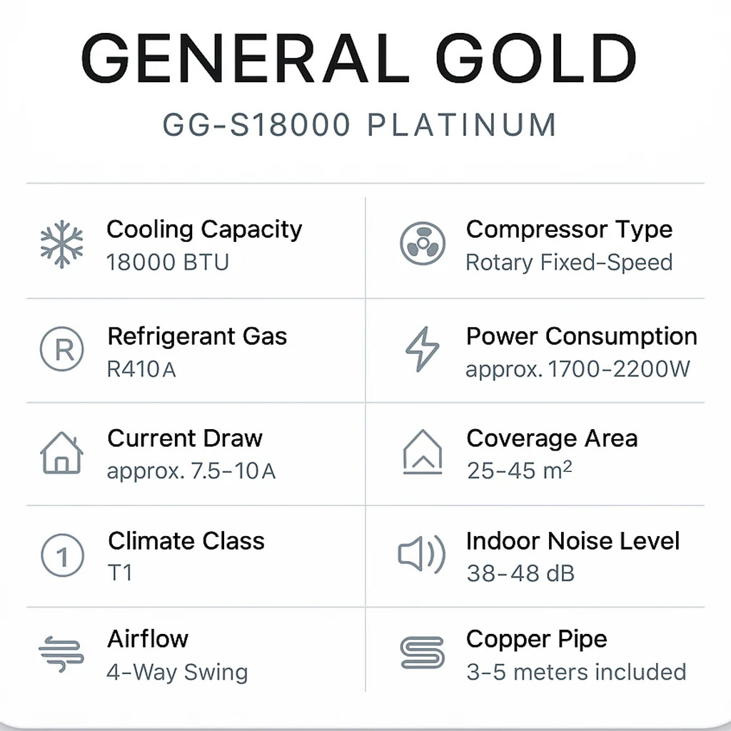731x731 pixels.
Task: Click the 4-Way Swing airflow value
Action: click(177, 672)
